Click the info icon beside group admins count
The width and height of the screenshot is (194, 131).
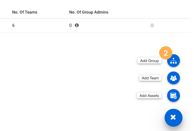coord(77,25)
